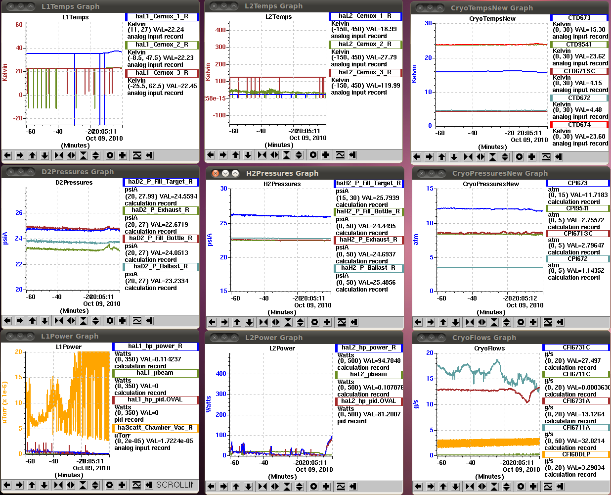Viewport: 611px width, 495px height.
Task: Pan right in L1Power Graph toolbar
Action: (19, 485)
